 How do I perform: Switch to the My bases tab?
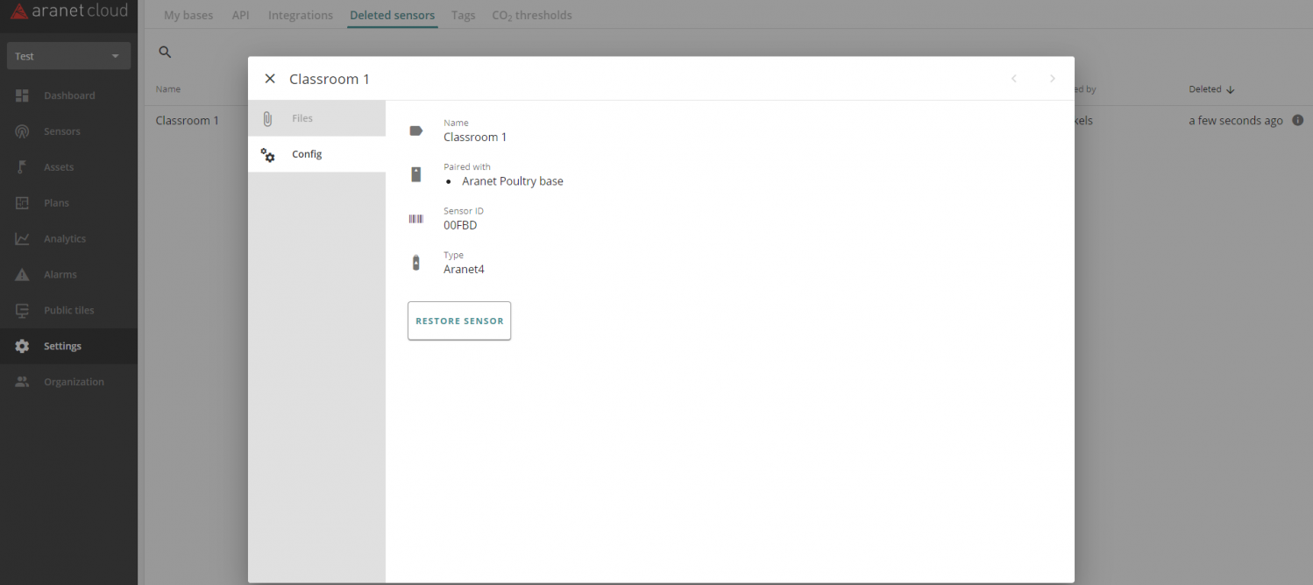coord(188,15)
